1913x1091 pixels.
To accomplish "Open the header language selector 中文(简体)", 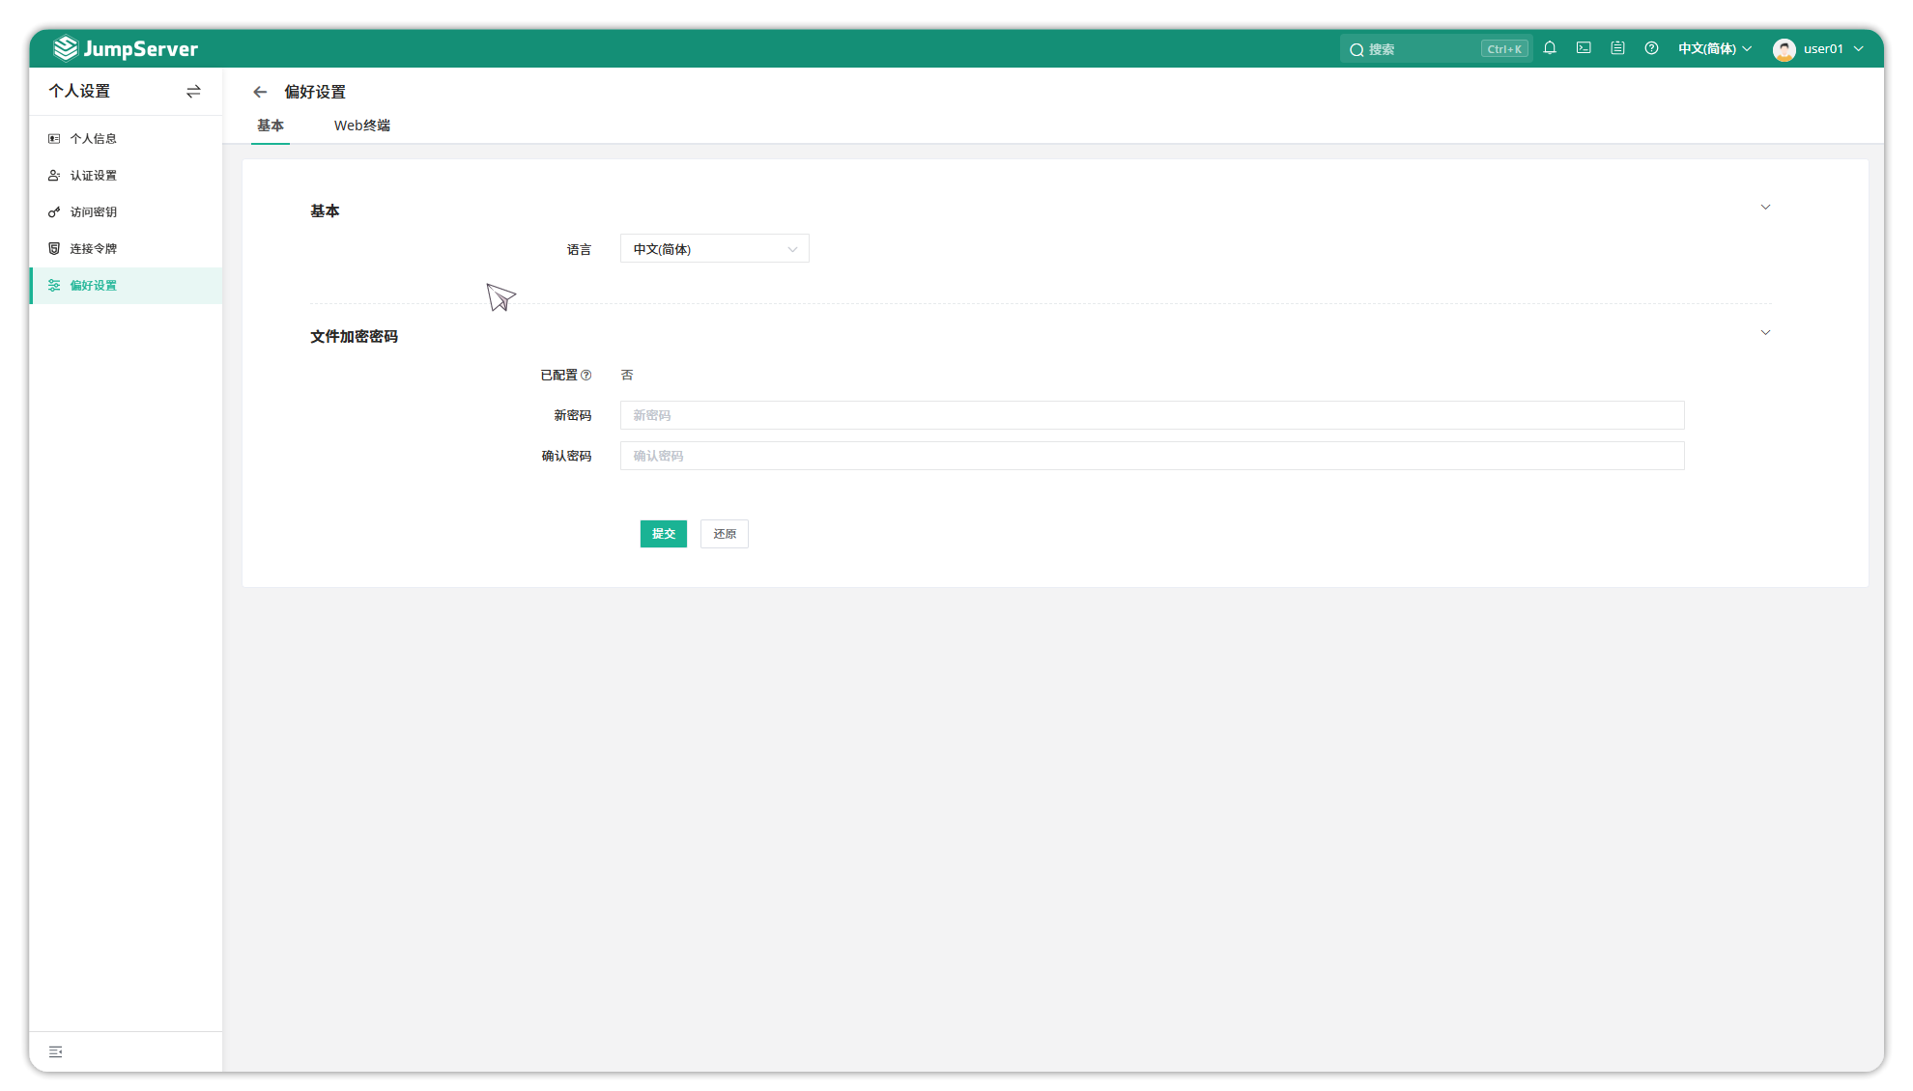I will (1714, 48).
